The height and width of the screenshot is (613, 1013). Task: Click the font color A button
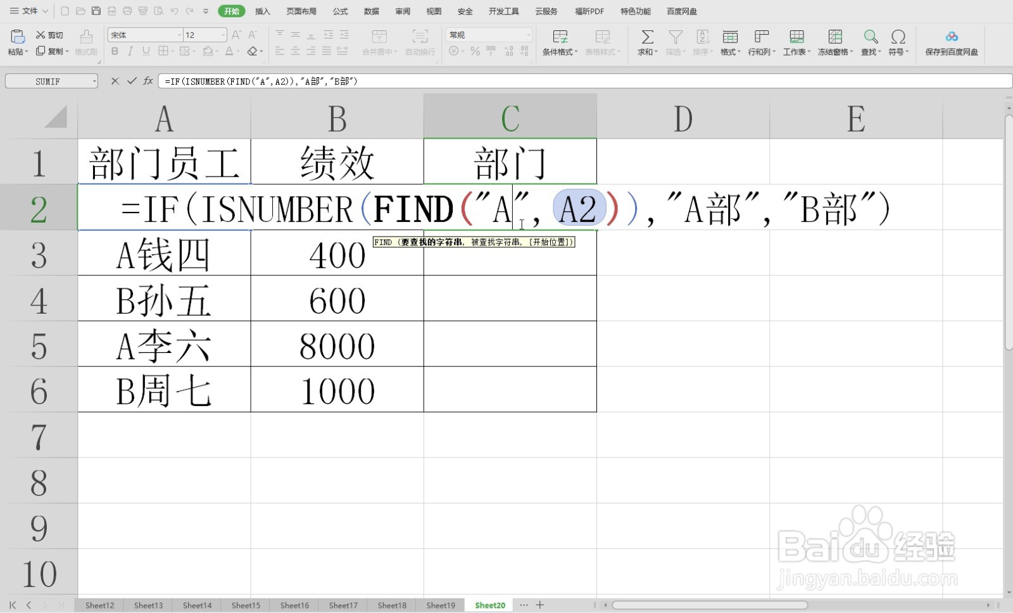click(229, 51)
